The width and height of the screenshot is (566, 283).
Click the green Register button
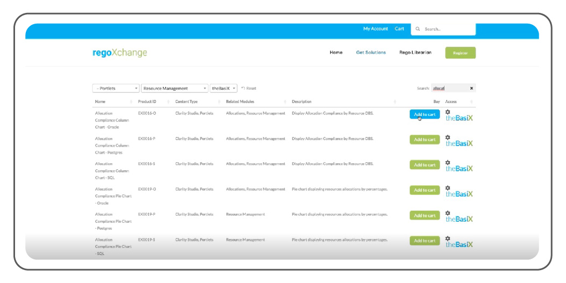460,53
